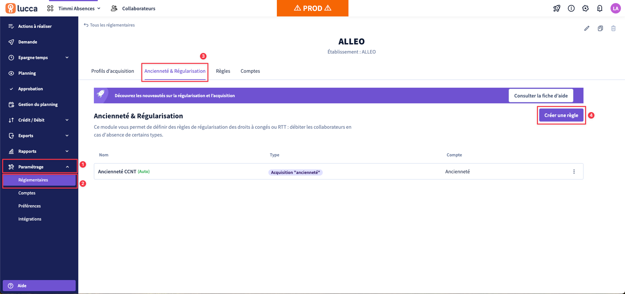
Task: Click Consulter la fiche d'aide
Action: [x=541, y=96]
